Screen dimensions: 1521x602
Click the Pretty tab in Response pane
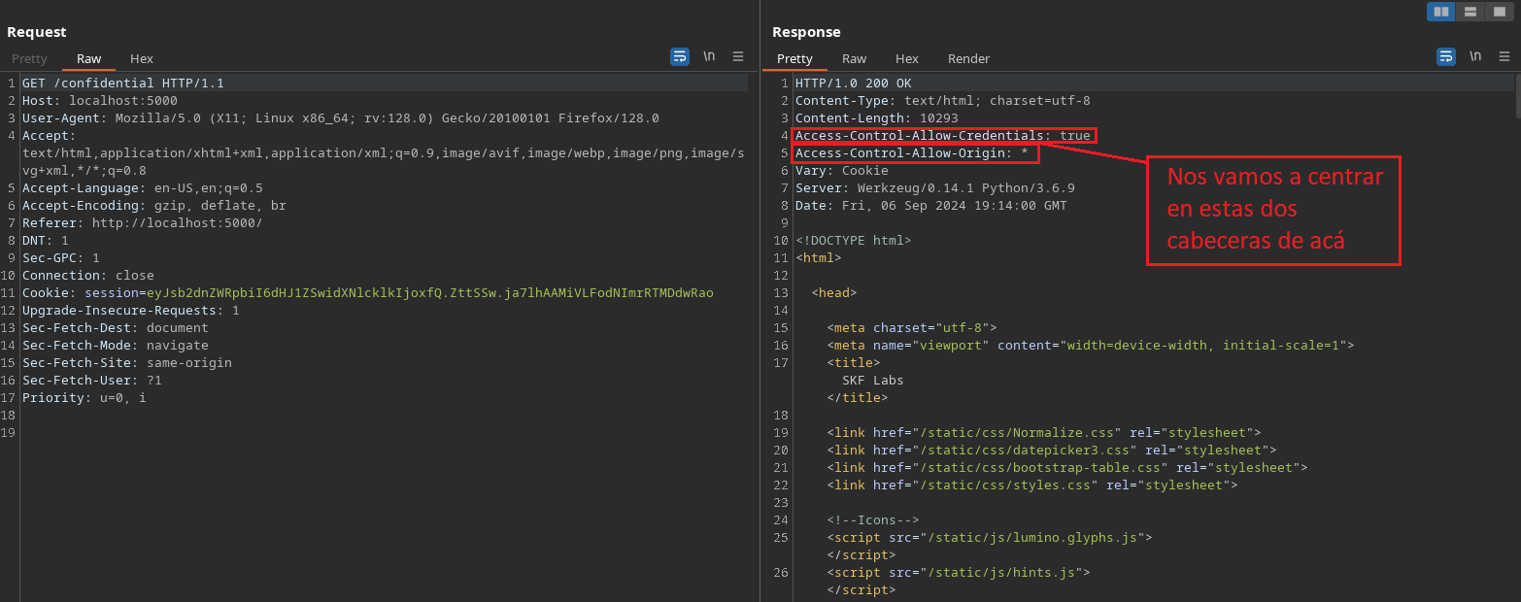[794, 58]
